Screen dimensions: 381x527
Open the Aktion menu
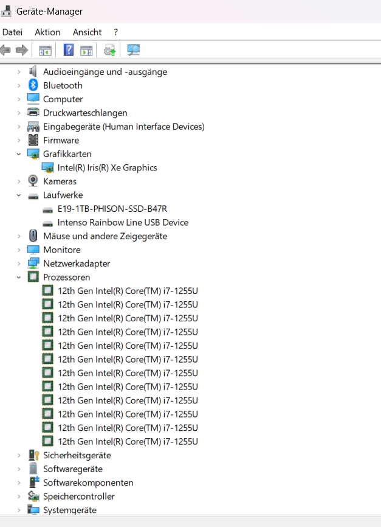point(47,32)
